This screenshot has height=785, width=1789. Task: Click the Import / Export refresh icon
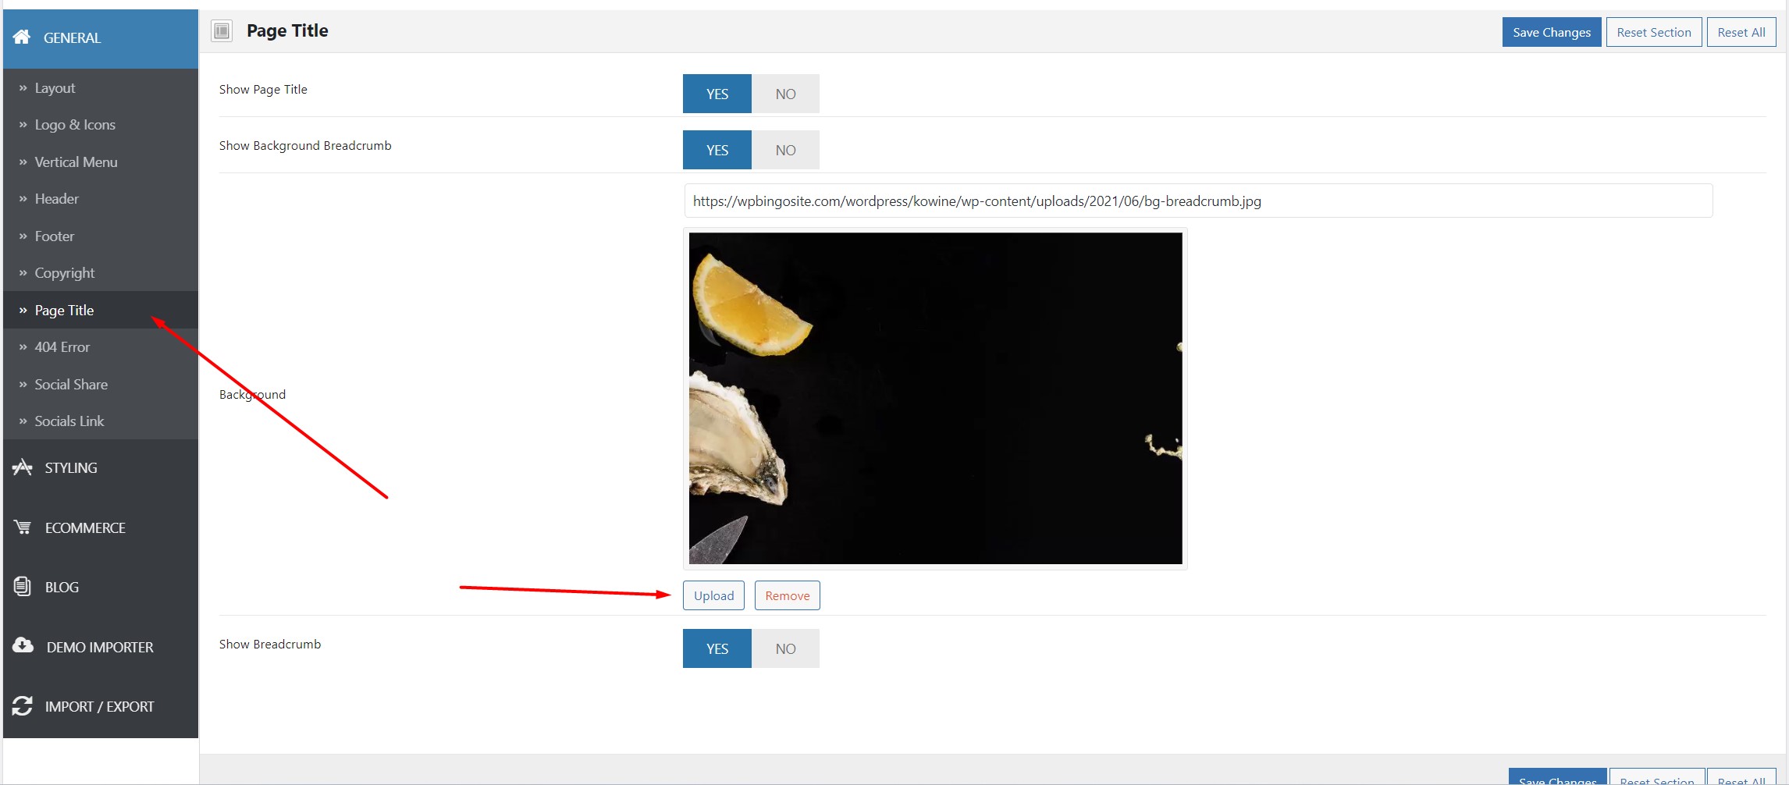[23, 705]
